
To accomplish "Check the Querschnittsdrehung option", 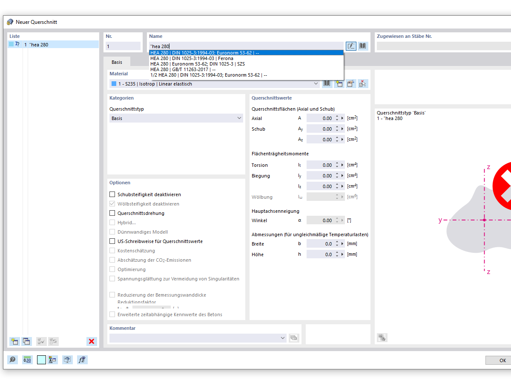I will click(x=112, y=213).
